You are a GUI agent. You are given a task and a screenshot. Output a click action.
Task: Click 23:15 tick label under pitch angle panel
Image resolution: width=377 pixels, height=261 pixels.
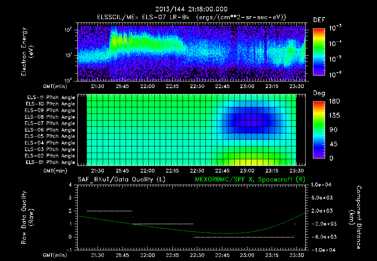tap(272, 171)
